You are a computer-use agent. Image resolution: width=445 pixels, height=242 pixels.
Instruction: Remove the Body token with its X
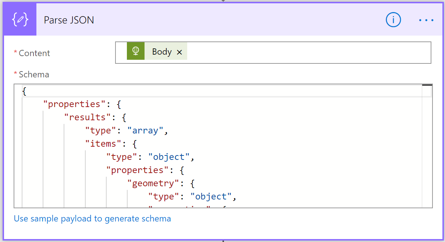[x=179, y=52]
